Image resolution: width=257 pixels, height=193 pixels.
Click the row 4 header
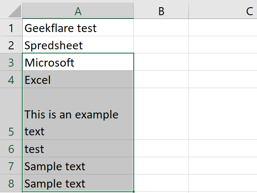tap(11, 80)
